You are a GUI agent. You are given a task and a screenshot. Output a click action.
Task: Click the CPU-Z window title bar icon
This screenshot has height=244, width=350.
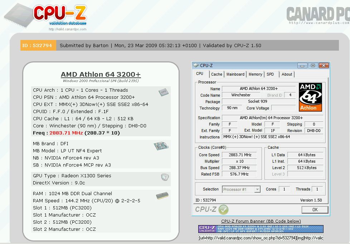(x=196, y=65)
